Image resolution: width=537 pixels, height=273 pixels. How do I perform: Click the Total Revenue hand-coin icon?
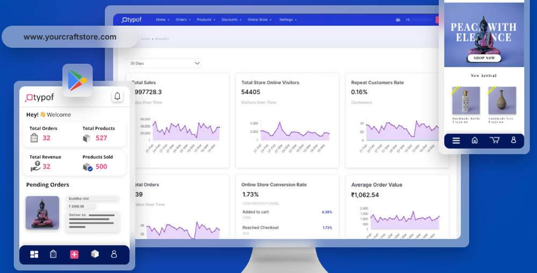click(35, 166)
